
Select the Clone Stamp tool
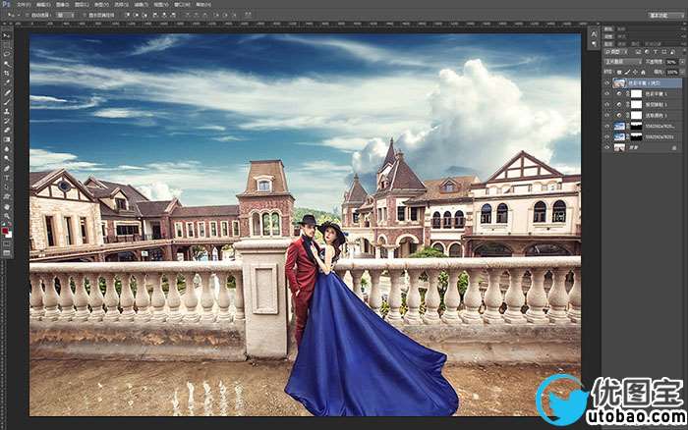[x=6, y=111]
